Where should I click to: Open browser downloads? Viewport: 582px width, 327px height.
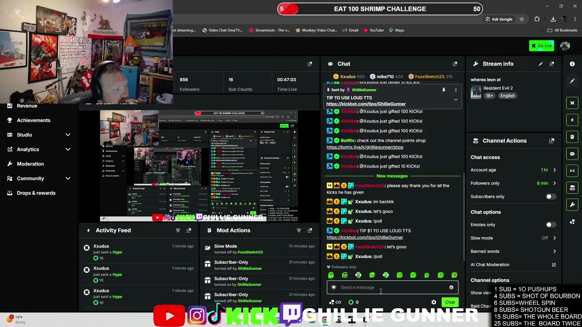553,19
